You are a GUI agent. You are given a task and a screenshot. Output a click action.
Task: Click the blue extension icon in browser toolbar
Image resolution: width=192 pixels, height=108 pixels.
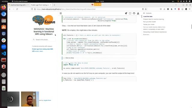coord(175,9)
